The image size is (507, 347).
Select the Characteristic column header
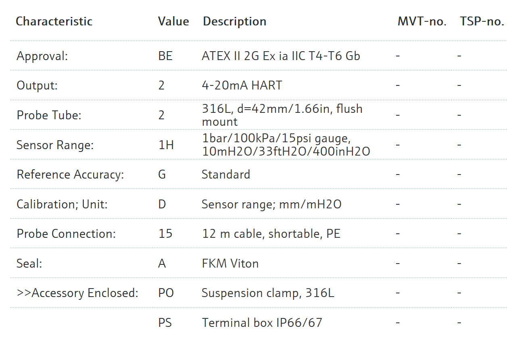click(x=54, y=21)
